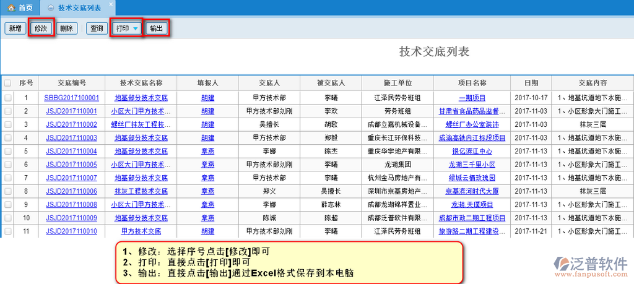
Task: Click the home icon on 首页 tab
Action: coord(11,8)
